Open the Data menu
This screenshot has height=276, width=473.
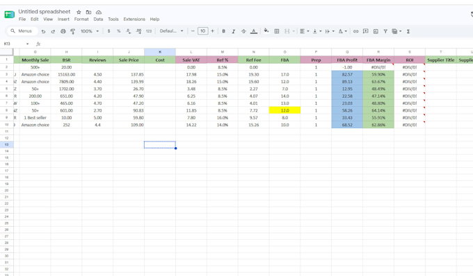point(98,19)
